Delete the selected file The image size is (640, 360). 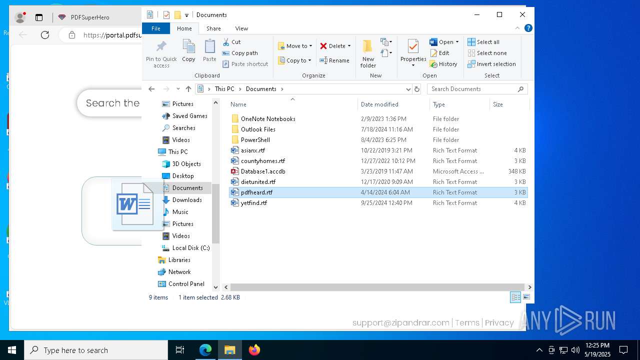coord(332,46)
